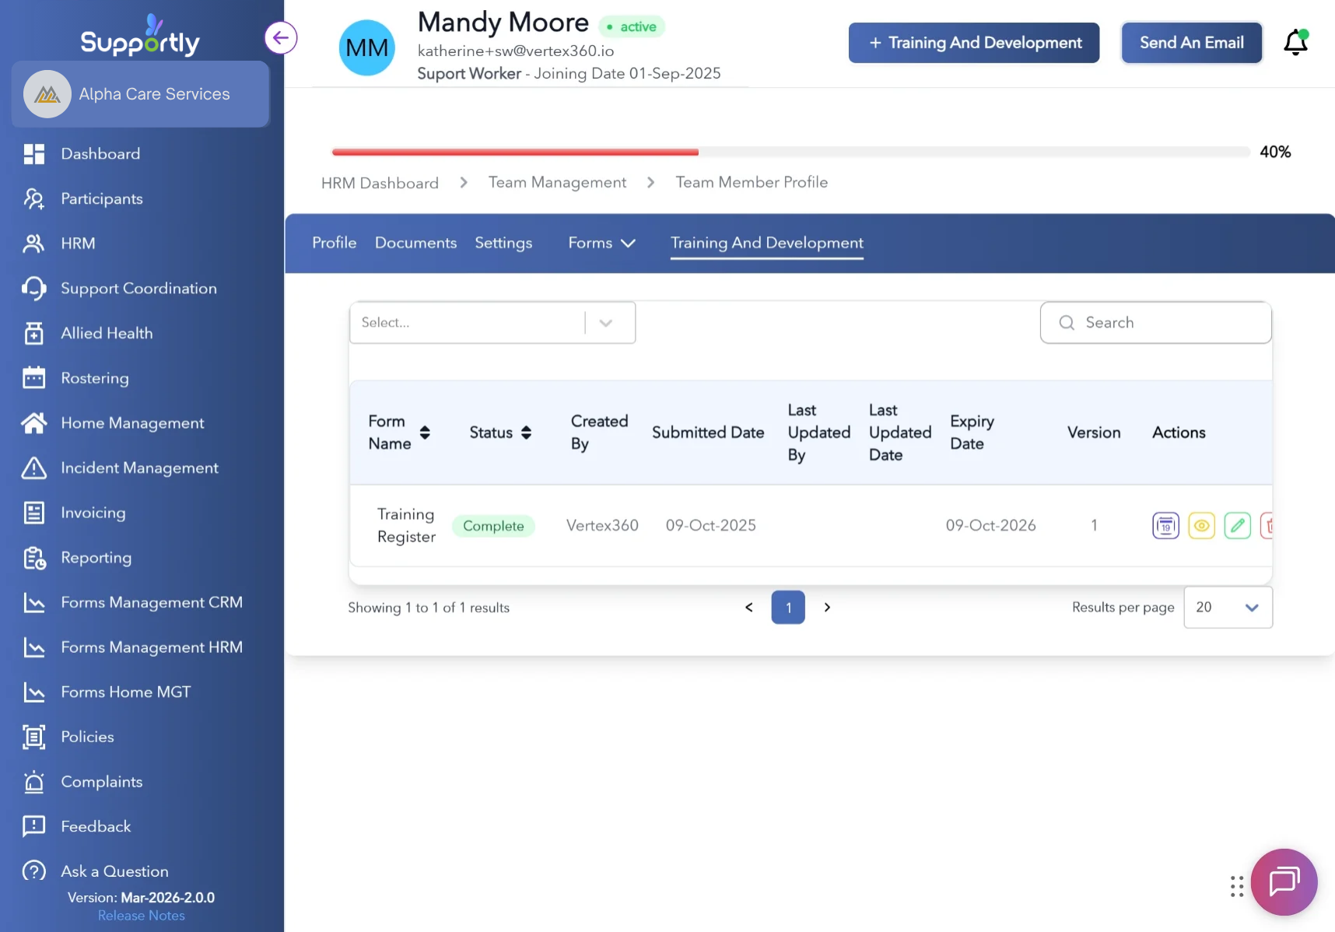This screenshot has width=1335, height=932.
Task: Collapse sidebar with the back arrow button
Action: [281, 37]
